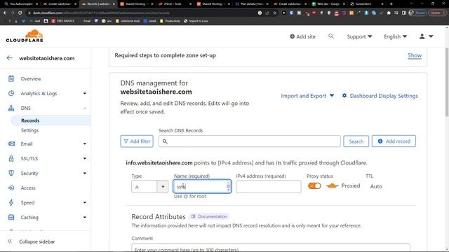
Task: Click Add site in the header
Action: (302, 36)
